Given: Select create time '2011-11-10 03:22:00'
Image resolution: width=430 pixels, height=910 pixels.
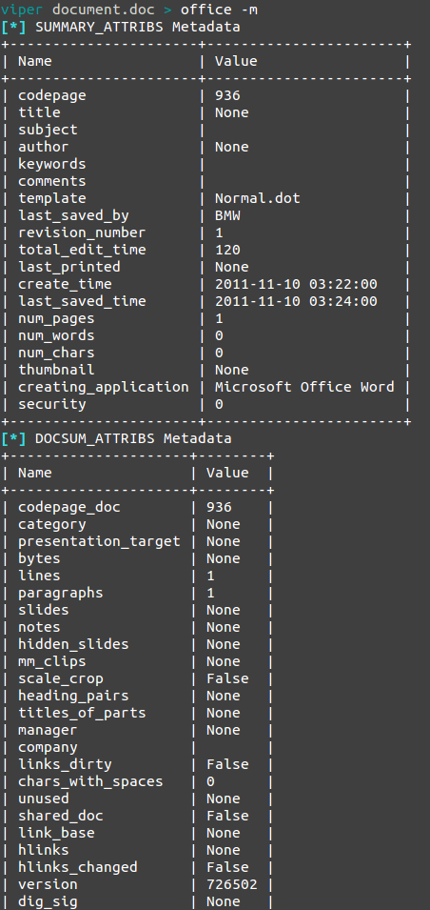Looking at the screenshot, I should [x=296, y=284].
